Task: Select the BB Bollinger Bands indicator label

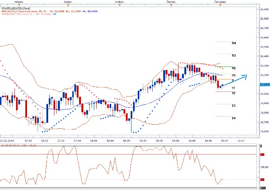Action: 23,11
